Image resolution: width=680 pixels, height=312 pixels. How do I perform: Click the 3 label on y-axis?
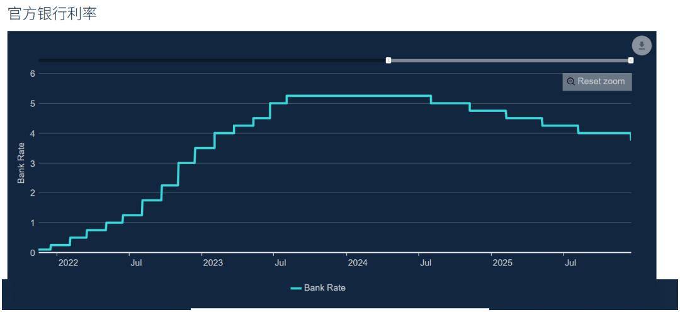pyautogui.click(x=32, y=164)
